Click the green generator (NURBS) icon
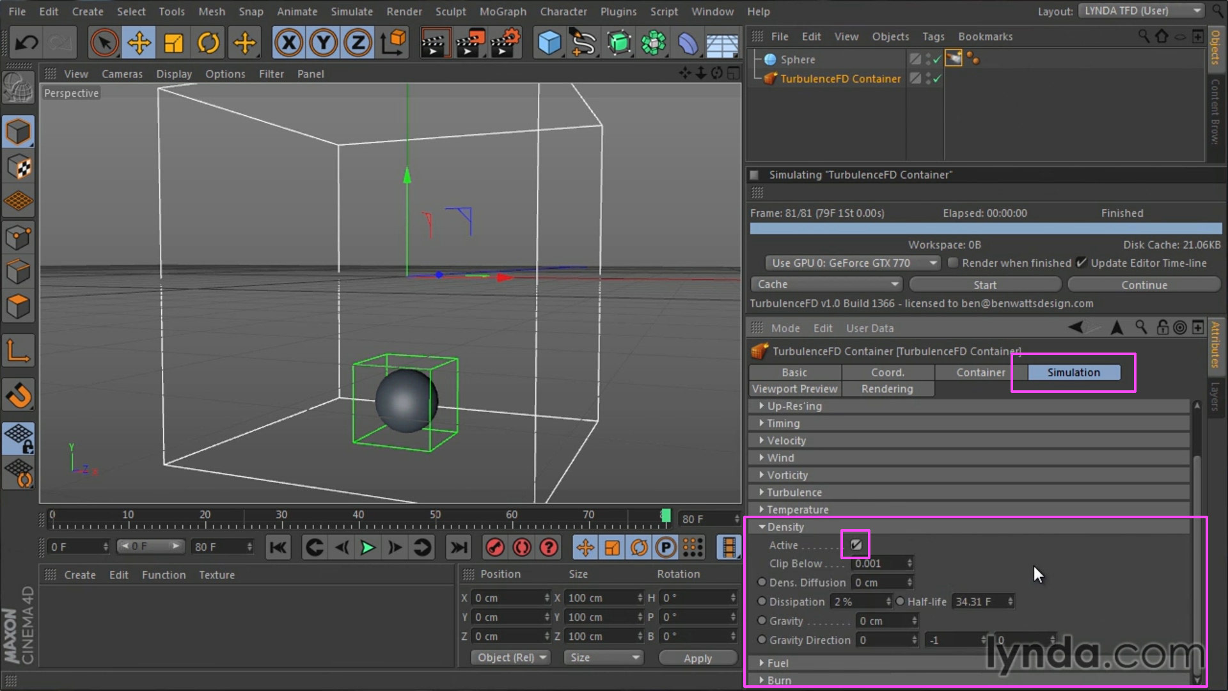 click(x=618, y=43)
